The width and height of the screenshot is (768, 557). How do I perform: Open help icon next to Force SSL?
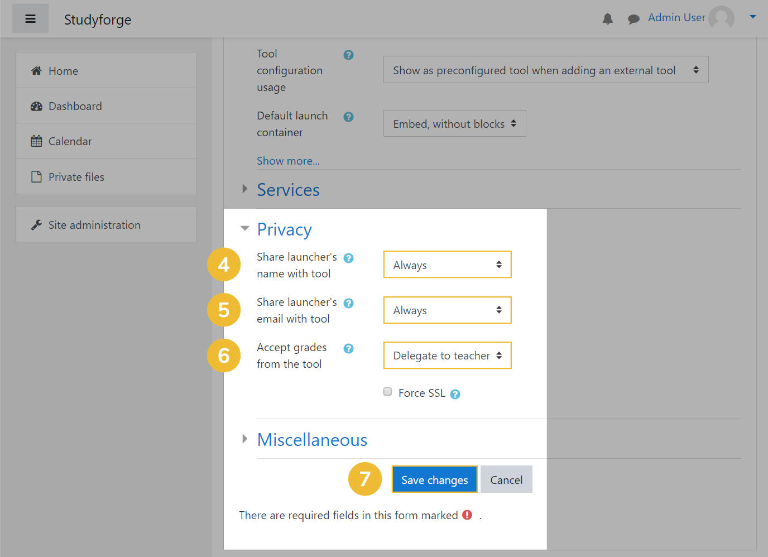(455, 394)
